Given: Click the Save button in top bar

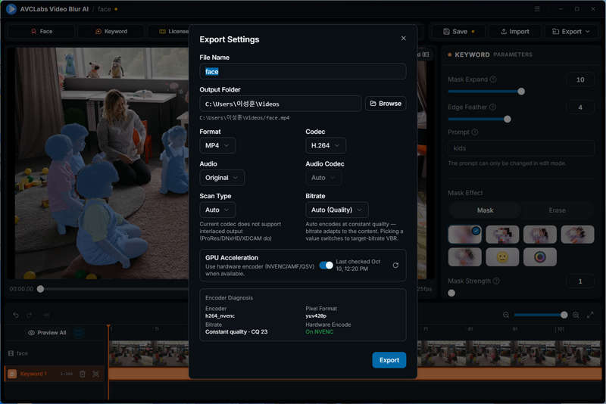Looking at the screenshot, I should pos(458,32).
